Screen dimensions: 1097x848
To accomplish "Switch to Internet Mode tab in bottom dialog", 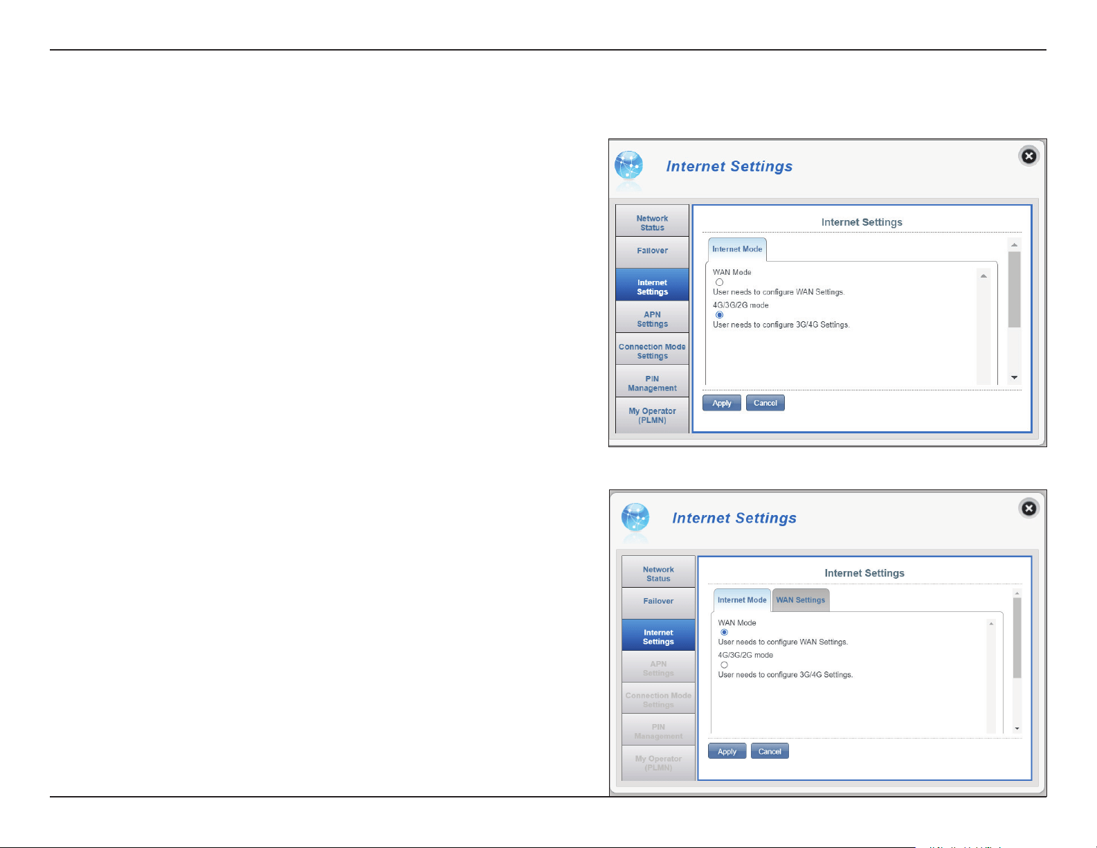I will point(742,600).
